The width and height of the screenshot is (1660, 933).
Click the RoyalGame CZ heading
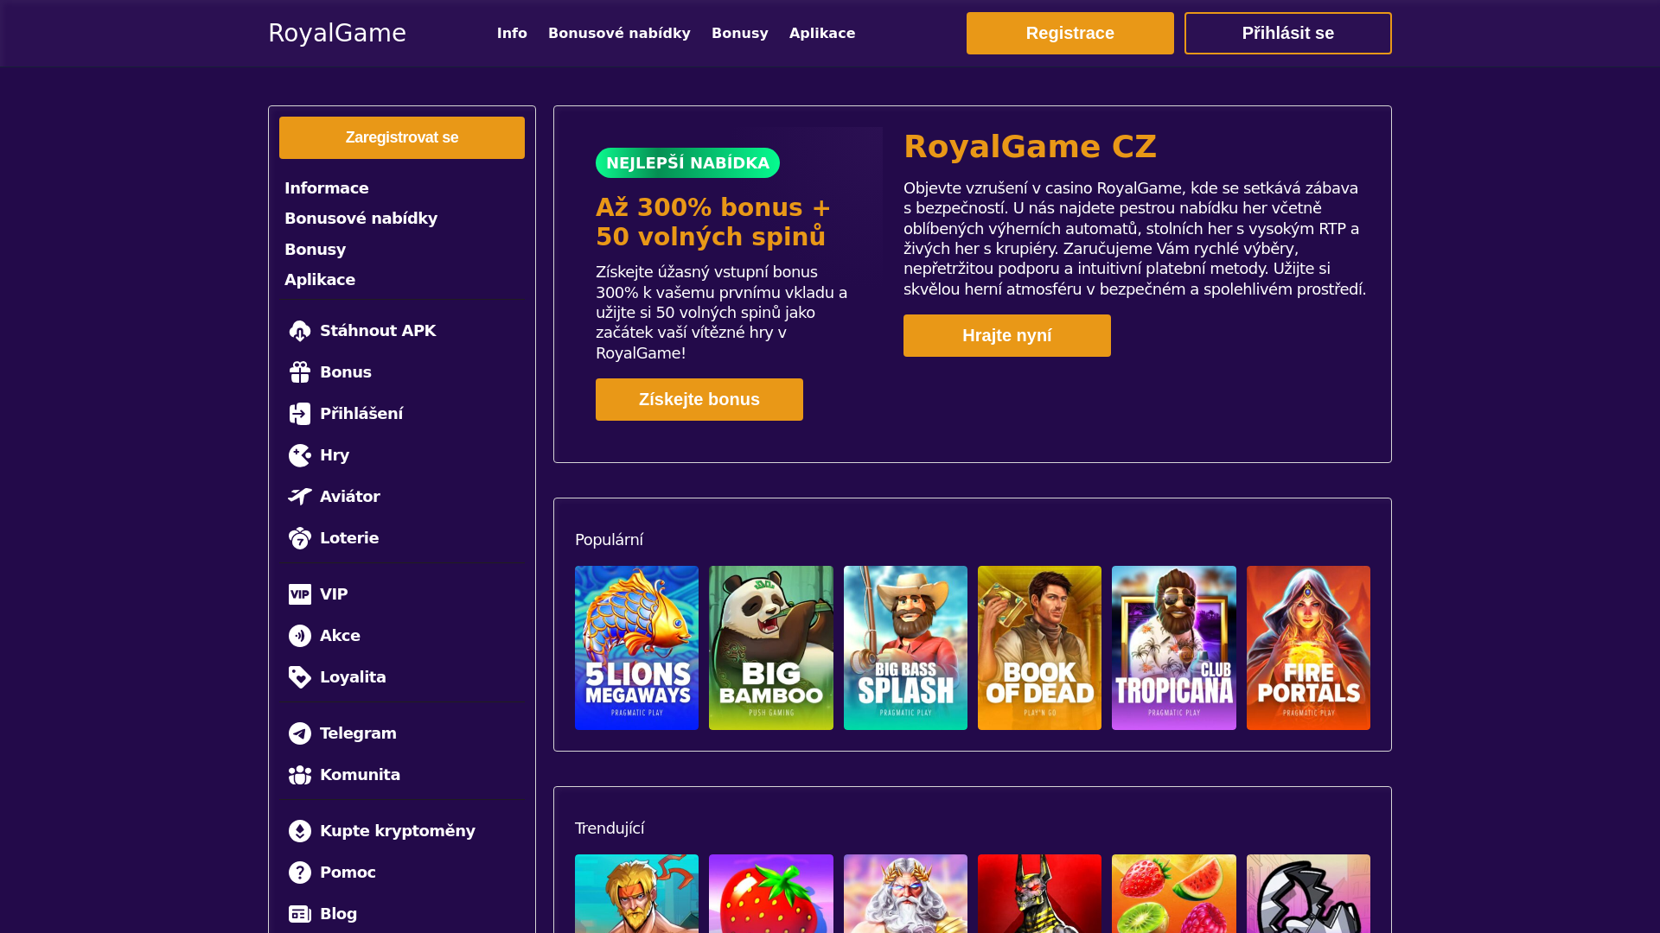point(1030,147)
